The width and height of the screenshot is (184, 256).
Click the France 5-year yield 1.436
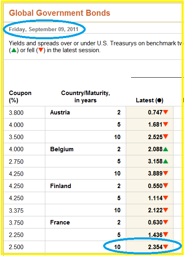point(155,235)
